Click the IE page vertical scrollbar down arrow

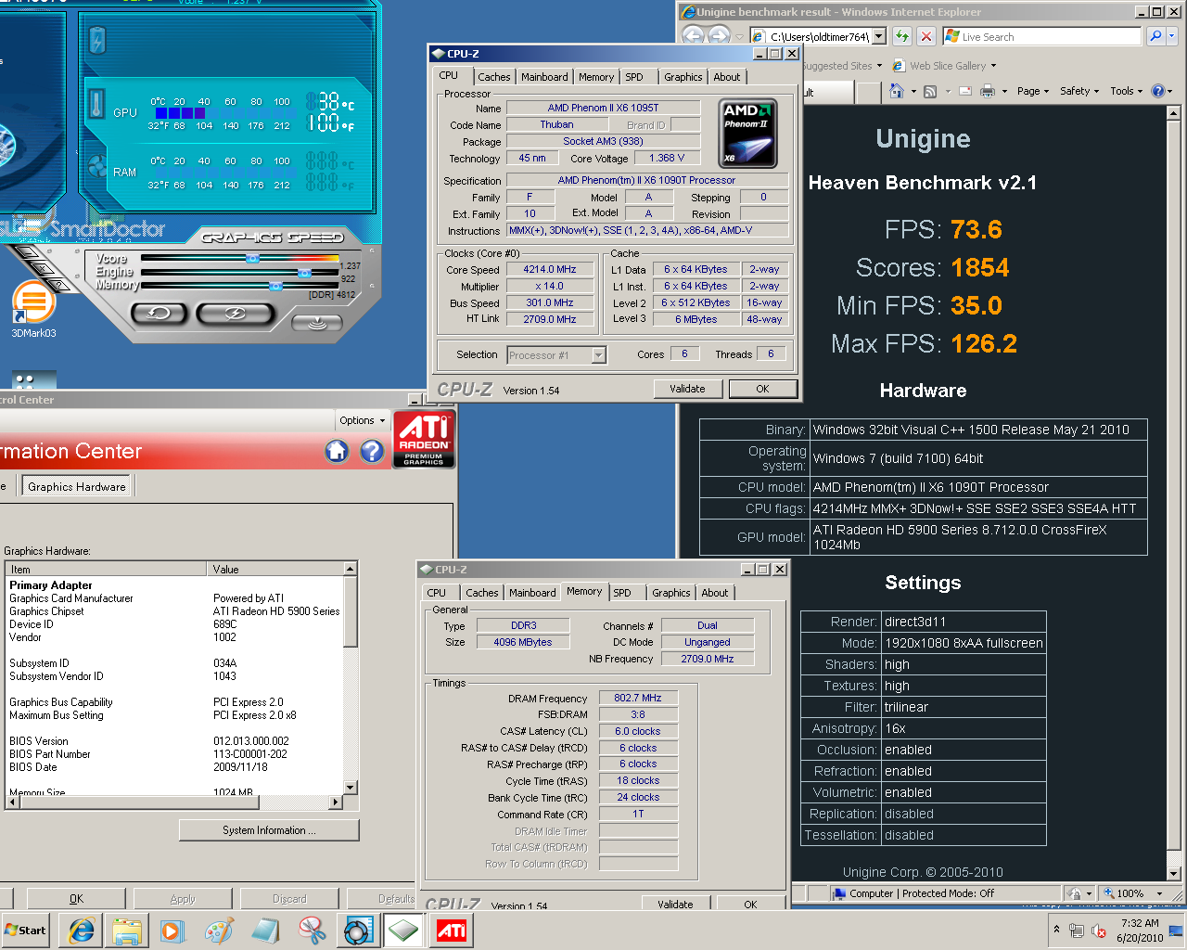click(x=1173, y=873)
